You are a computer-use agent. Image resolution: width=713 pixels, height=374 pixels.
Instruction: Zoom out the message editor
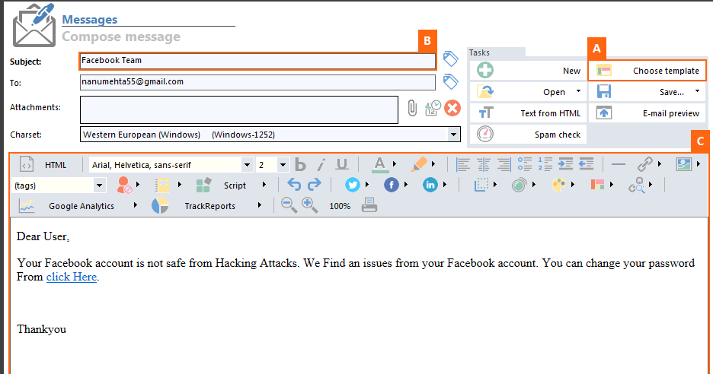[x=289, y=205]
